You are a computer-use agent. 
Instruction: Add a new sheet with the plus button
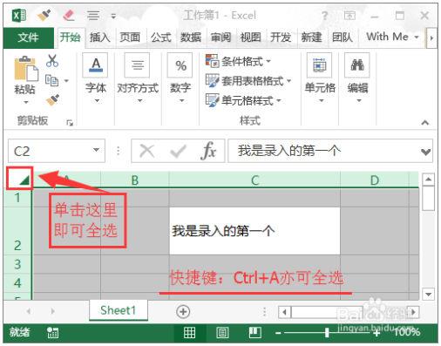[183, 311]
